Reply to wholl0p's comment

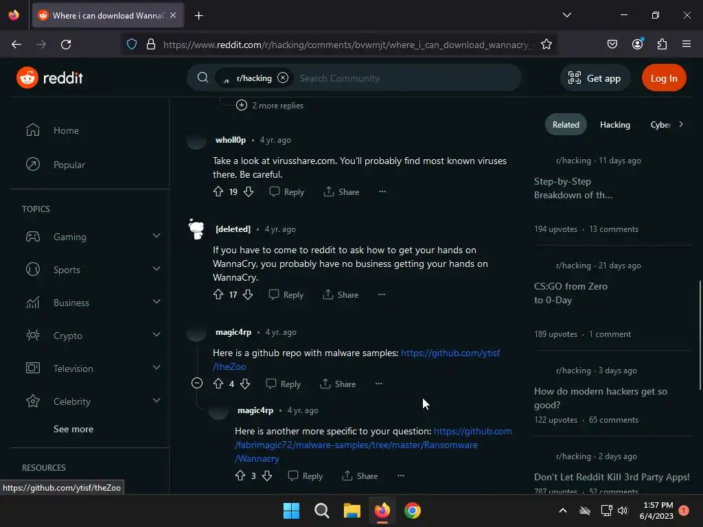(286, 192)
